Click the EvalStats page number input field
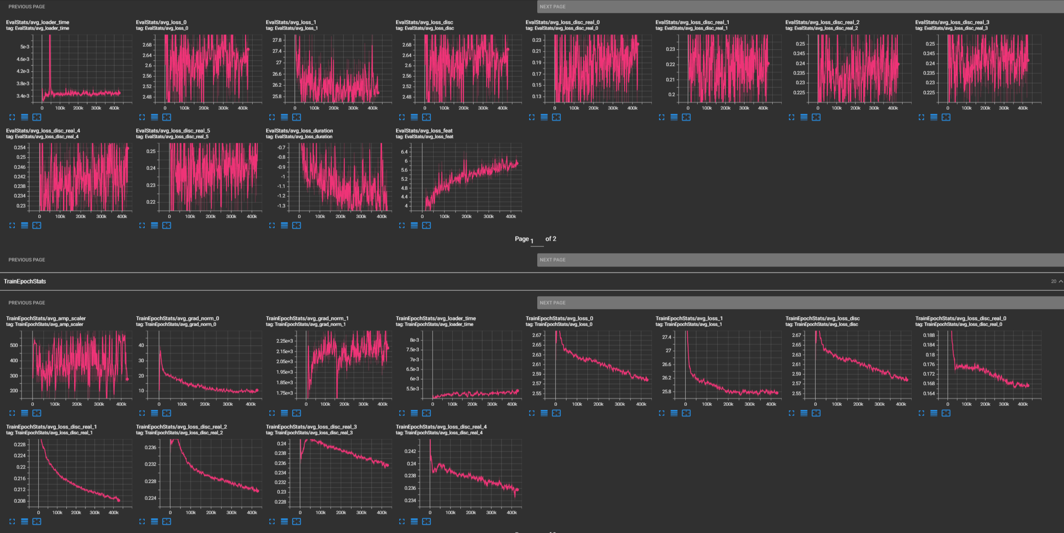The height and width of the screenshot is (533, 1064). 537,241
